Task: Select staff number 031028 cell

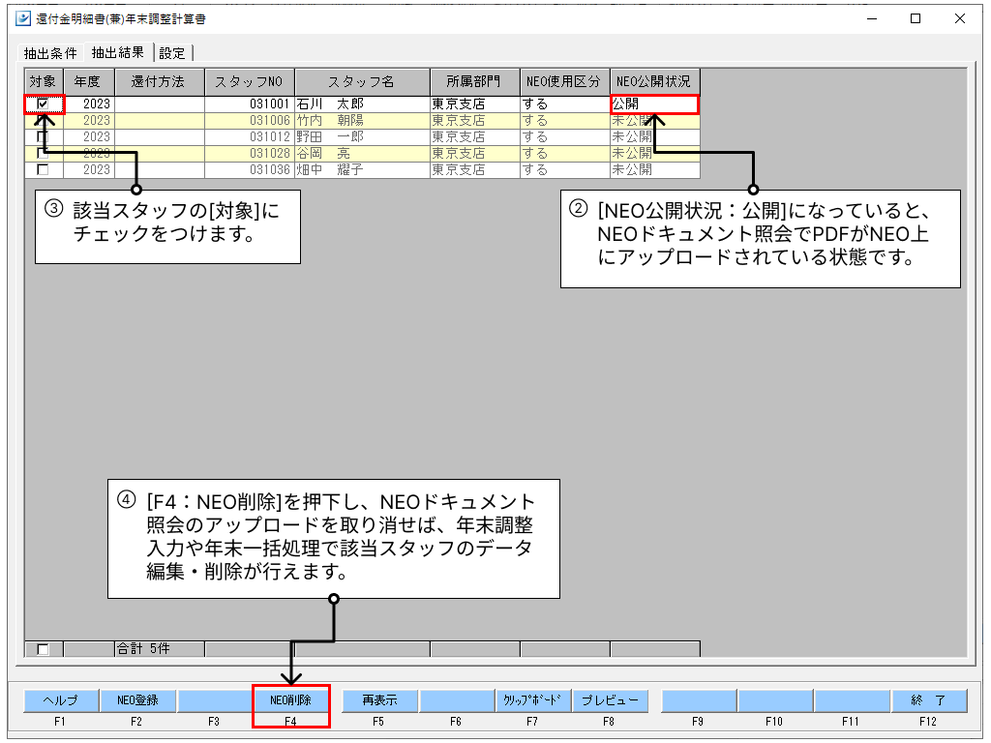Action: pos(249,153)
